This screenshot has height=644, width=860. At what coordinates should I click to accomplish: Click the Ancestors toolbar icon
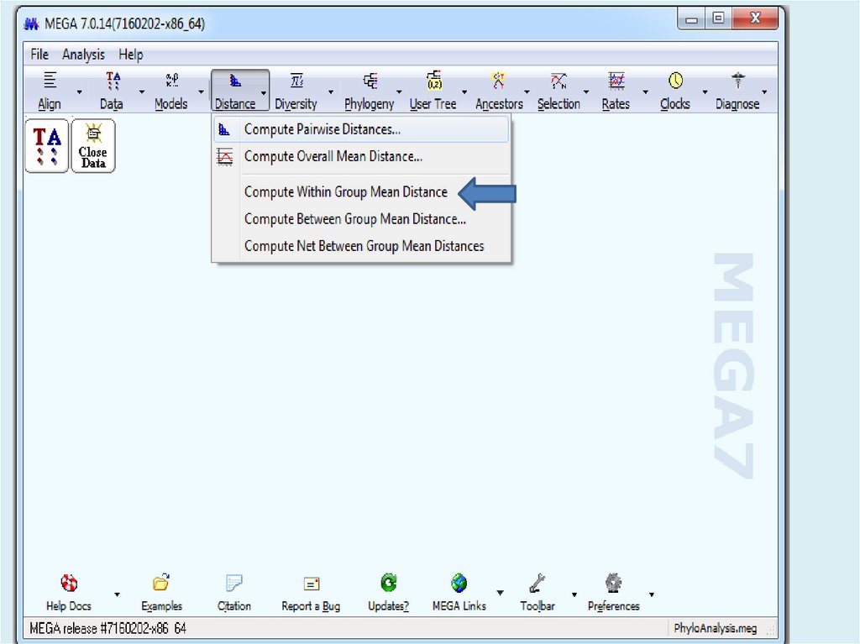click(498, 80)
